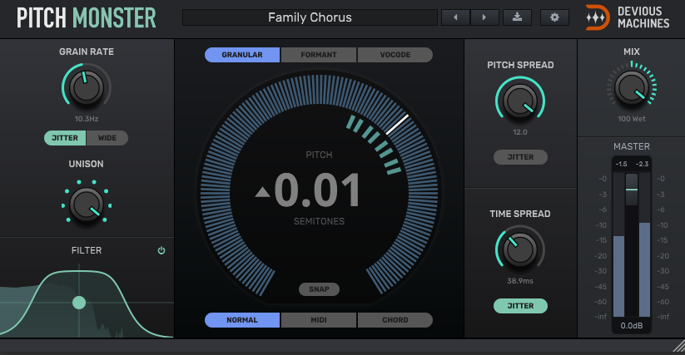The width and height of the screenshot is (685, 355).
Task: Open settings with the gear icon
Action: [x=553, y=17]
